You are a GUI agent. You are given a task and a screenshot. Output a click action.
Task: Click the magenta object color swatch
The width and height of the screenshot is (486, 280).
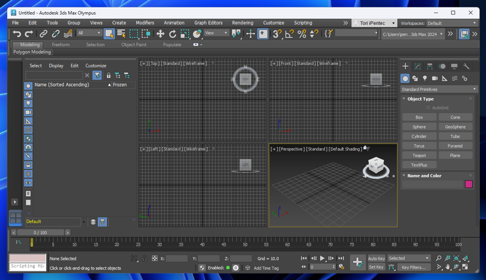pos(468,184)
